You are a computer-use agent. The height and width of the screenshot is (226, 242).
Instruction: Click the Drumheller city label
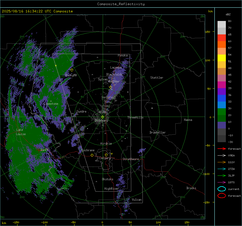(158, 132)
